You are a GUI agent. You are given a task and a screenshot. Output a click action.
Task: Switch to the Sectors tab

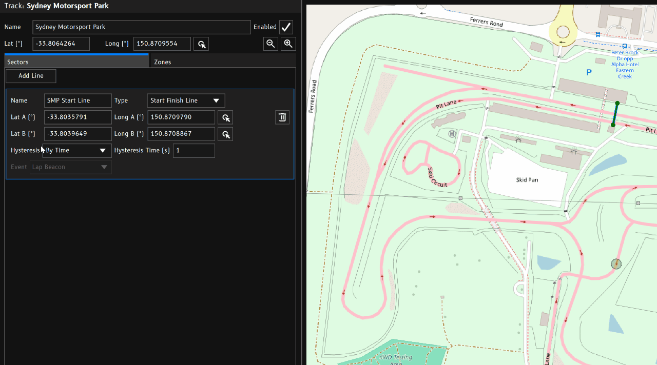coord(76,62)
